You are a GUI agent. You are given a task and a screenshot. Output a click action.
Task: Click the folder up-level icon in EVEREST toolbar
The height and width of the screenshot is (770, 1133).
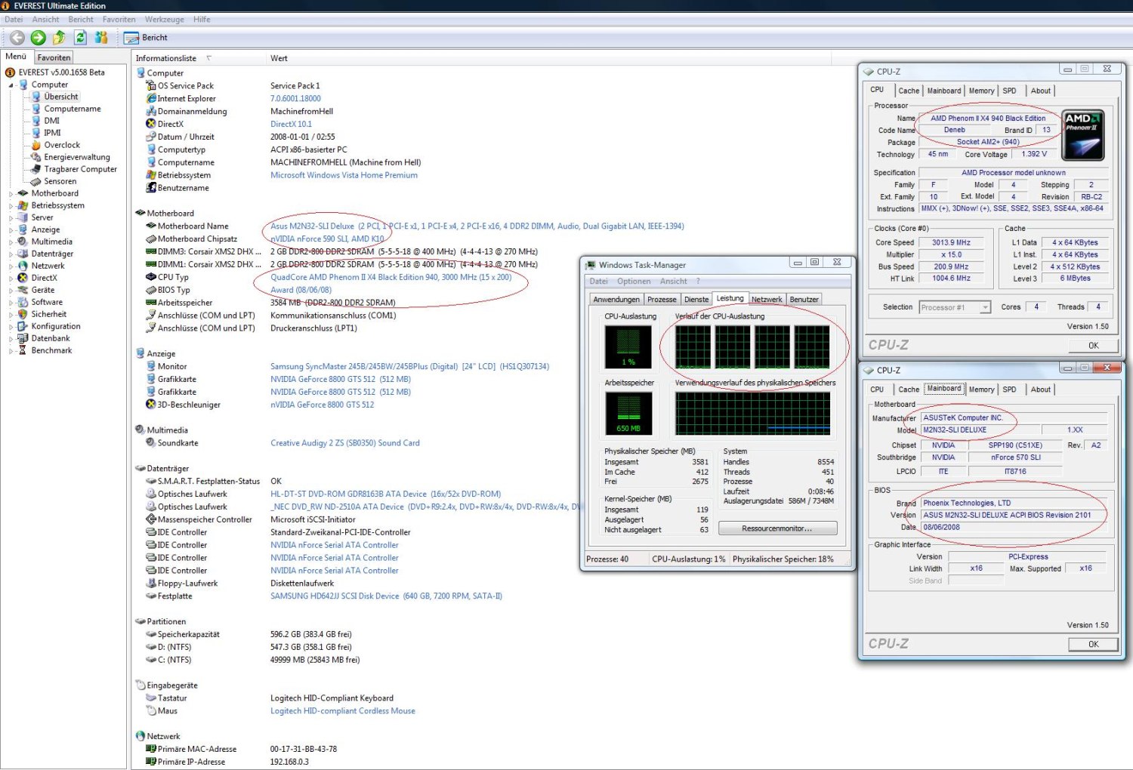59,38
